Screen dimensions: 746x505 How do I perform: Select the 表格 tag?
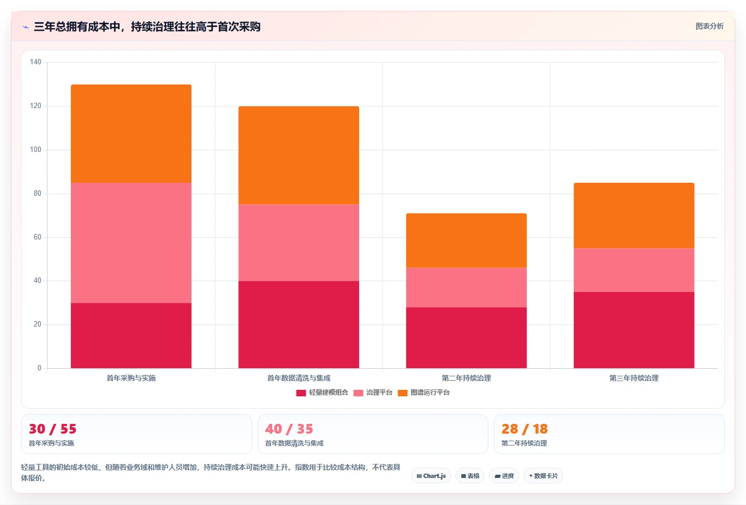[x=470, y=476]
